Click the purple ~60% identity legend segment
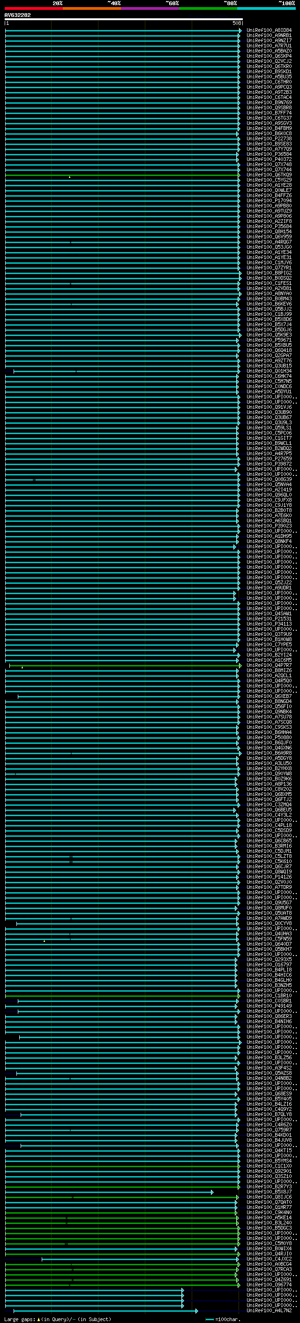 coord(150,8)
